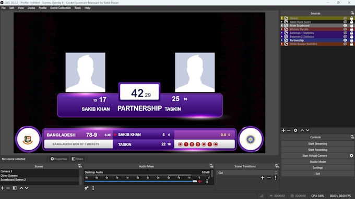Undock the Audio Mixer panel icon

pos(211,166)
